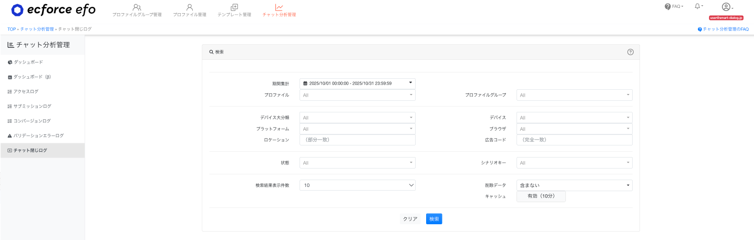The width and height of the screenshot is (754, 240).
Task: Open the notification bell menu
Action: point(698,6)
